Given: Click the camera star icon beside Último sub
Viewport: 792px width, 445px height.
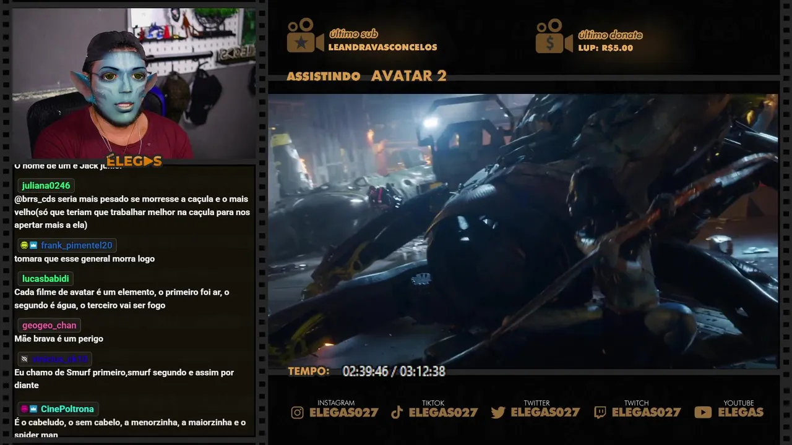Looking at the screenshot, I should 305,35.
